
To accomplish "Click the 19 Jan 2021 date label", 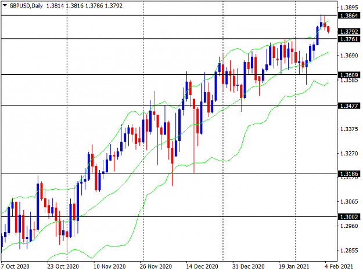I will coord(293,266).
